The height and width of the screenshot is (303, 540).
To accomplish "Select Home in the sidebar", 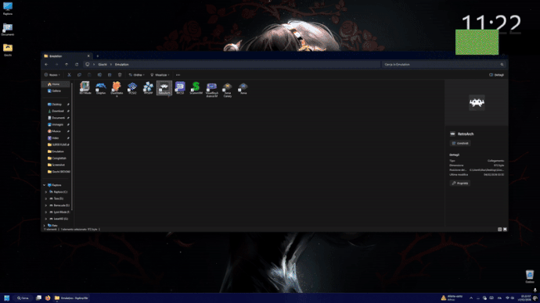I will click(56, 84).
